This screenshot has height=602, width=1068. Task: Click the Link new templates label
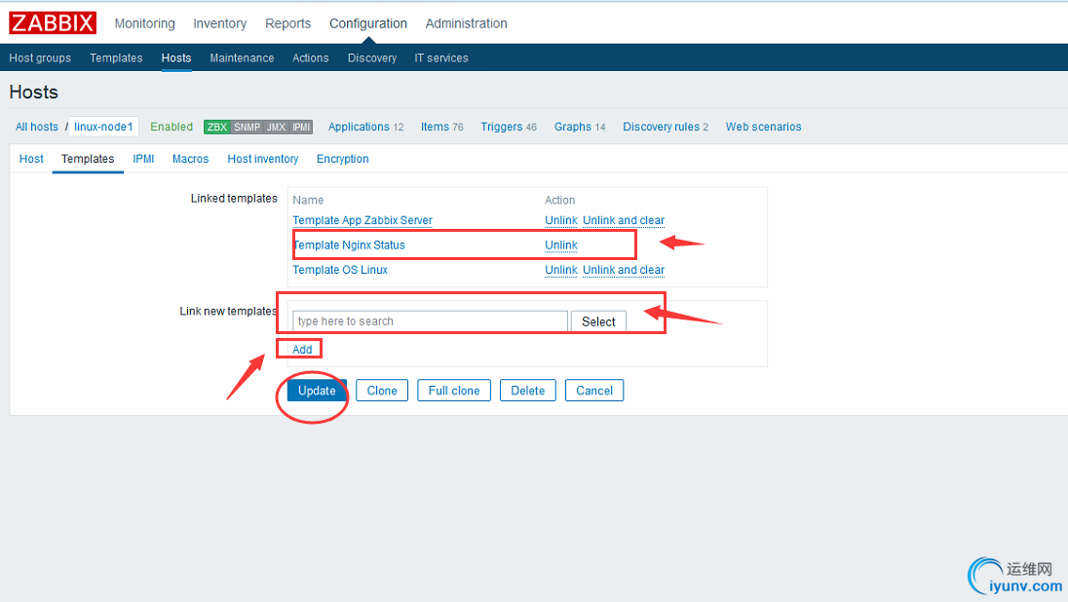click(228, 311)
